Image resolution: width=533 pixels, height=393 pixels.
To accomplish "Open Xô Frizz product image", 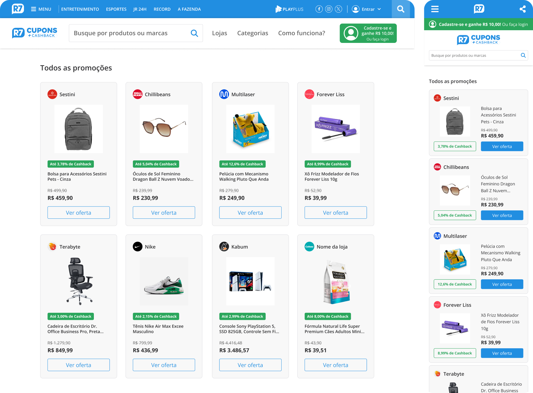I will (335, 129).
